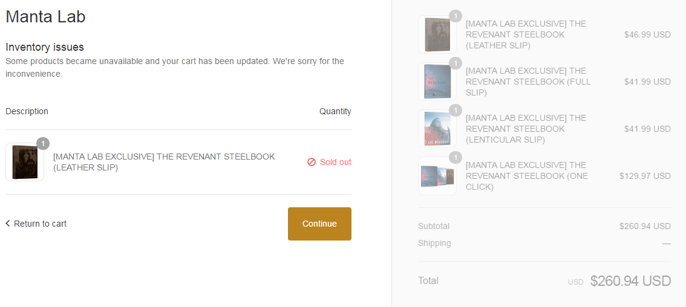Click the Full Slip steelbook thumbnail

pyautogui.click(x=437, y=82)
